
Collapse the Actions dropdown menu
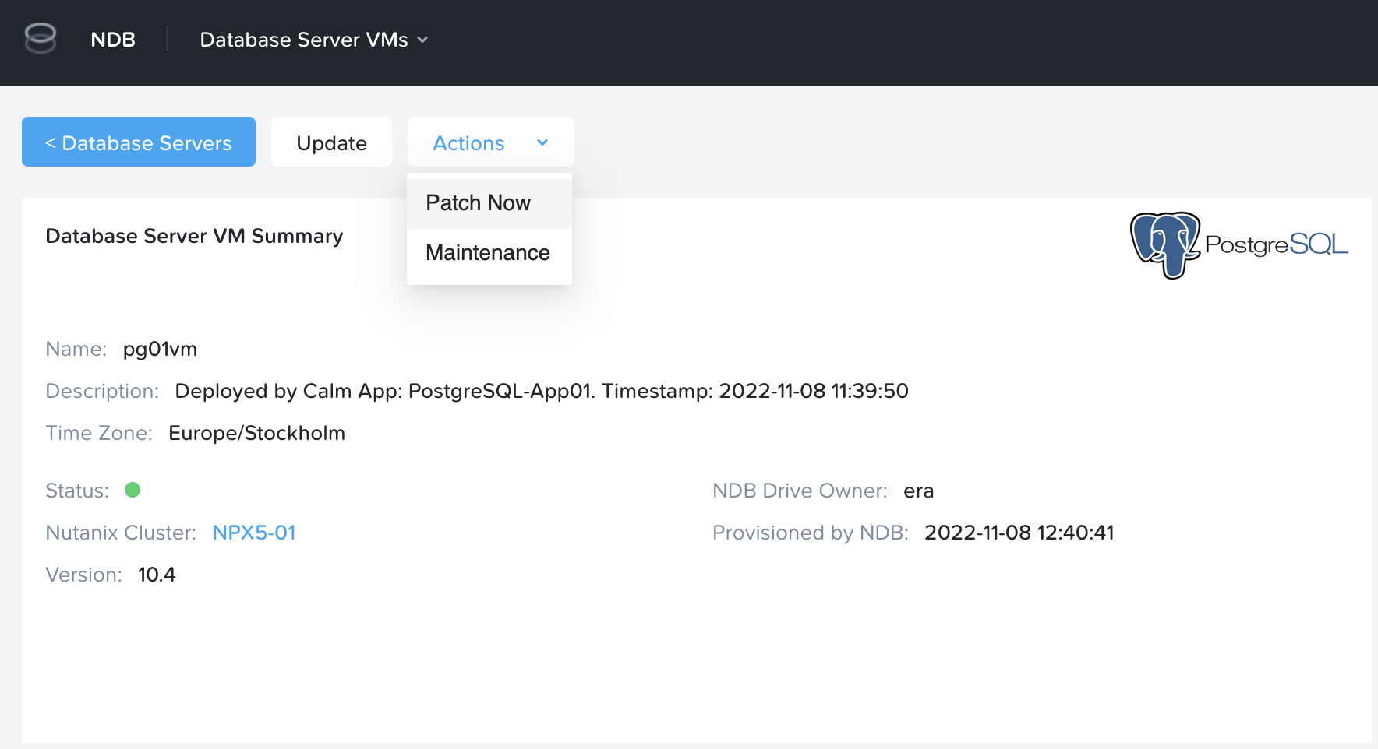(490, 142)
